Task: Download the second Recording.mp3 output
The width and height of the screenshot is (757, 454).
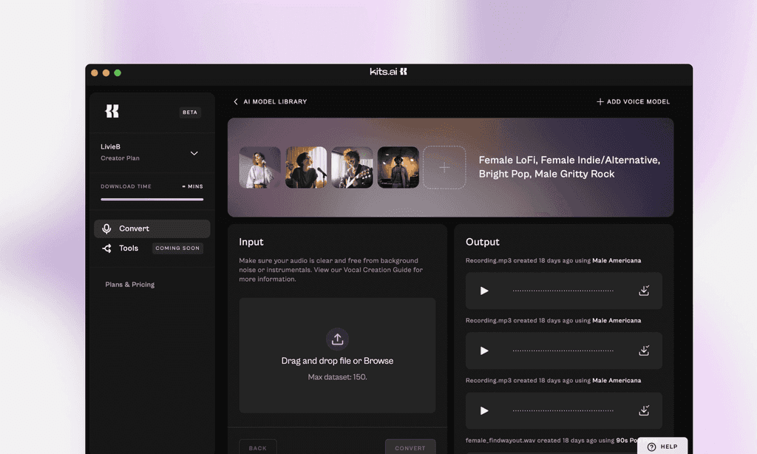Action: [x=644, y=350]
